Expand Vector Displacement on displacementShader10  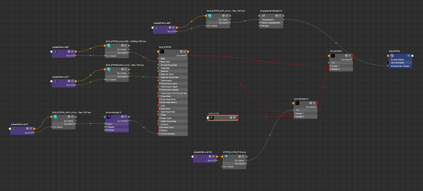(261, 23)
